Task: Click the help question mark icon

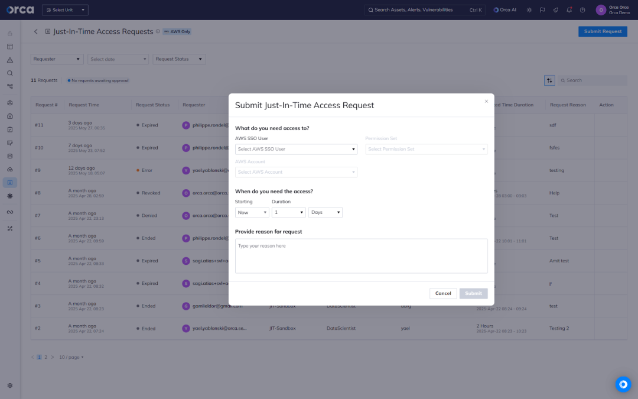Action: [582, 10]
